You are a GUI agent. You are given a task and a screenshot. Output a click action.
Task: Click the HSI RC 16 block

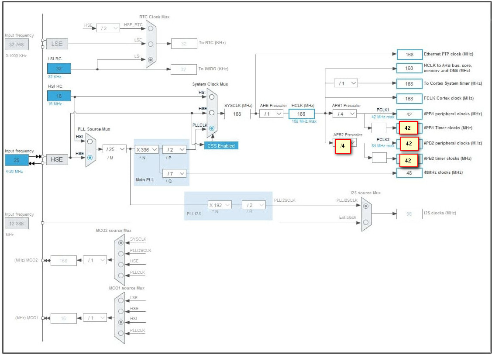[x=59, y=96]
